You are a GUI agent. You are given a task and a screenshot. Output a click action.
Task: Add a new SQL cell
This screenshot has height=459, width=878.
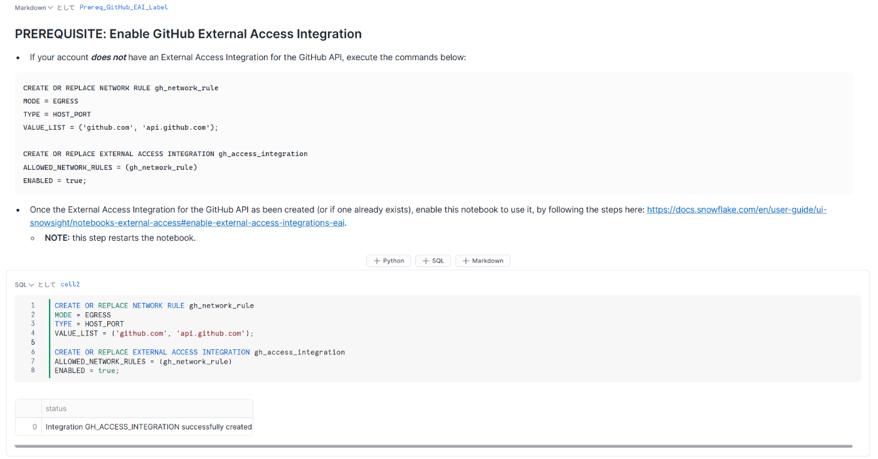tap(433, 261)
